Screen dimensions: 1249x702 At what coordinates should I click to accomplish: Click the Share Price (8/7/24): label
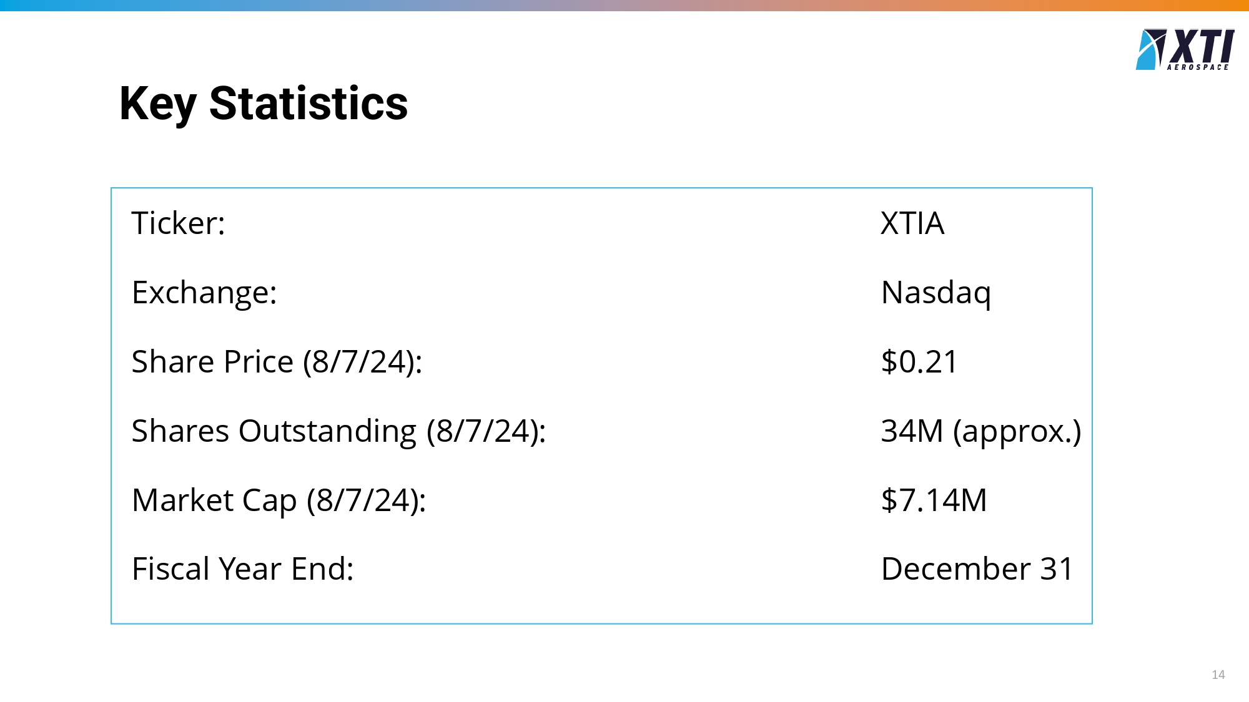(277, 362)
